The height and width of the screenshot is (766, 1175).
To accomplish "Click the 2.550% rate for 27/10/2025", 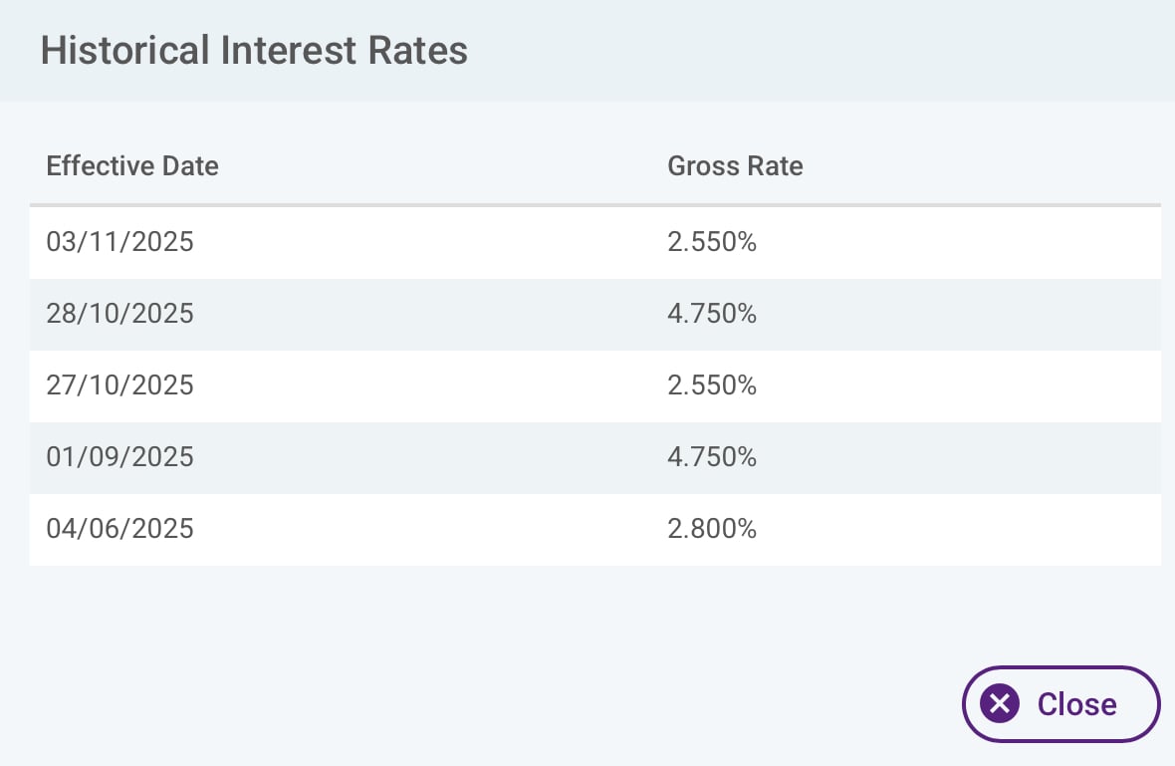I will coord(712,385).
